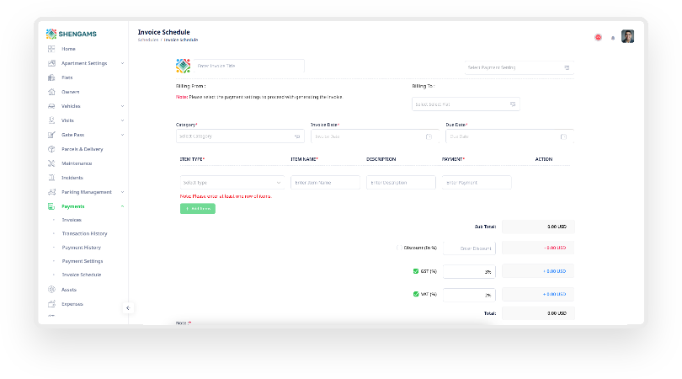
Task: Open Home via its sidebar icon
Action: [51, 49]
